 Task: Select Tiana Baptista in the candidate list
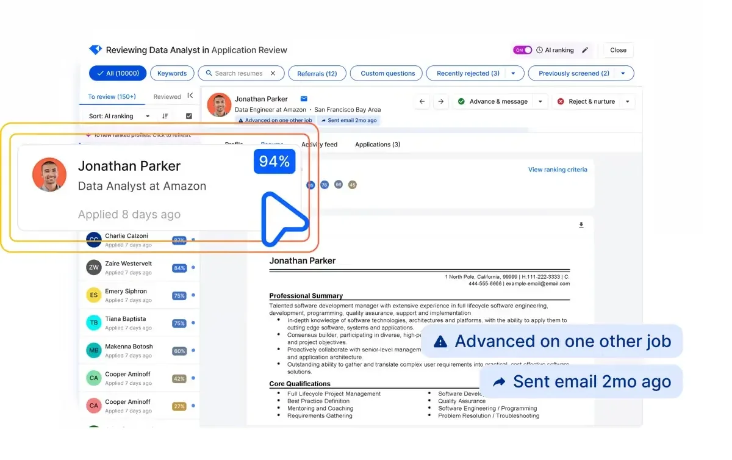(140, 323)
